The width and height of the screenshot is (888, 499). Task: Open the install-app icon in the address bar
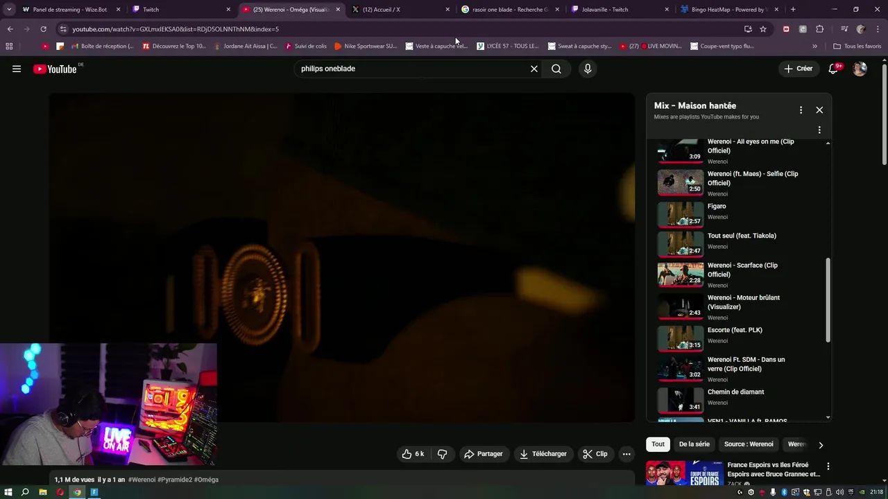pos(748,29)
